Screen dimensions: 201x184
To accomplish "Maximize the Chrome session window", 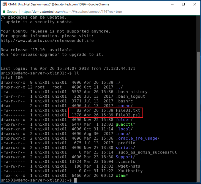I will pos(183,4).
